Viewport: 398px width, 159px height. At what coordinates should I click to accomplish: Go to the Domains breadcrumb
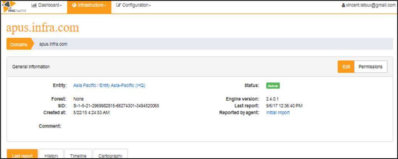[19, 44]
